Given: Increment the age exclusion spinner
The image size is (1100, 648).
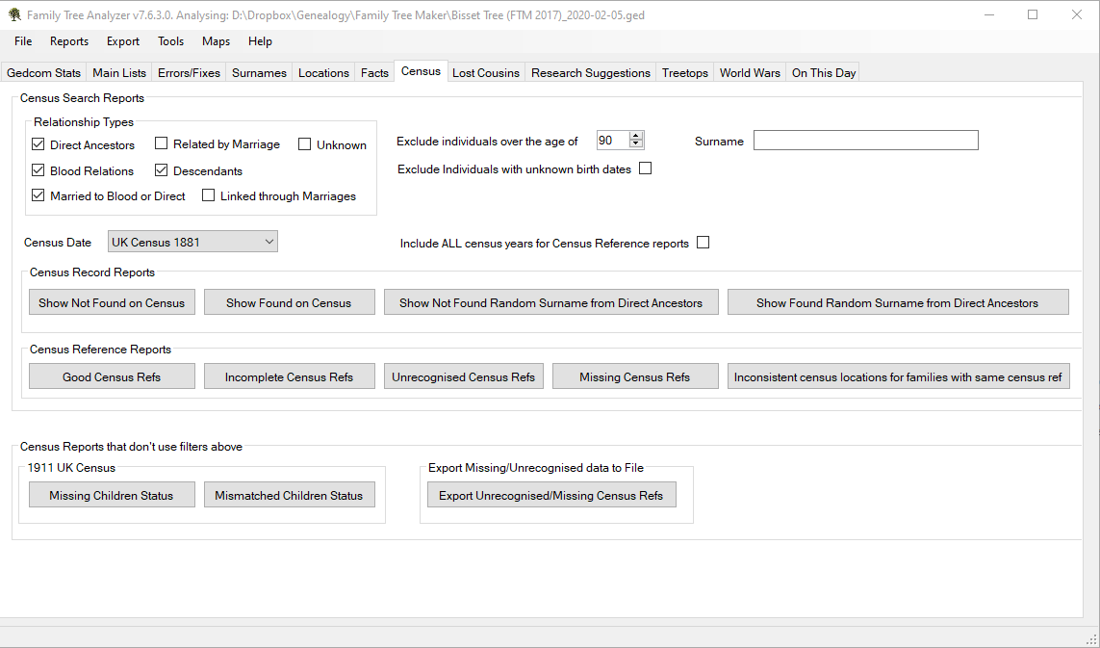Looking at the screenshot, I should tap(635, 135).
